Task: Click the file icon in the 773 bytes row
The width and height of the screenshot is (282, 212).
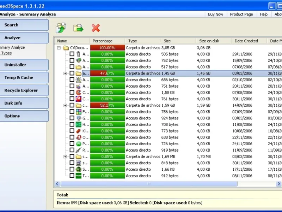Action: (x=78, y=131)
